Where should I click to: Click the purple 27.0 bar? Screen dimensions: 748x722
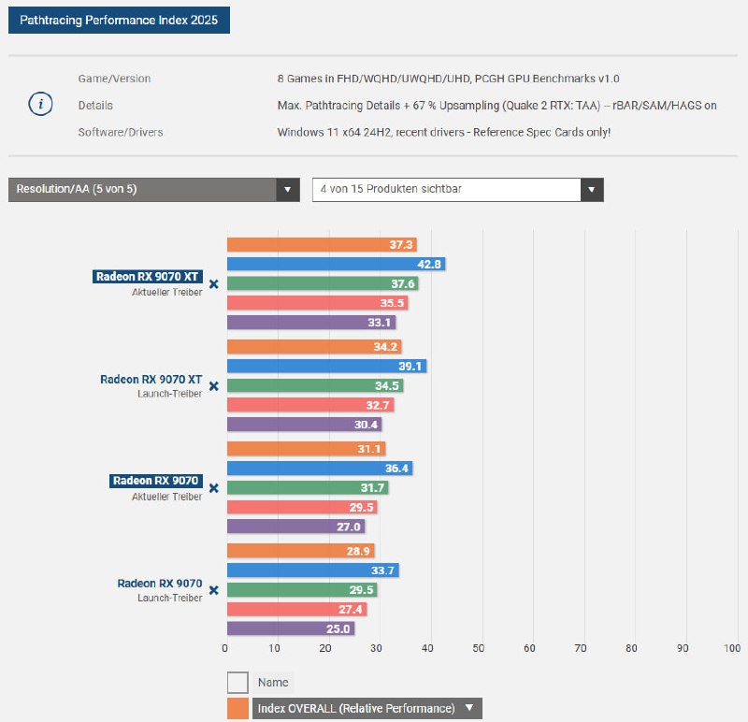pos(296,527)
